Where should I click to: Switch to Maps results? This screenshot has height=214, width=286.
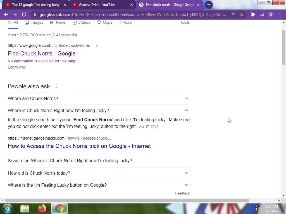click(105, 22)
